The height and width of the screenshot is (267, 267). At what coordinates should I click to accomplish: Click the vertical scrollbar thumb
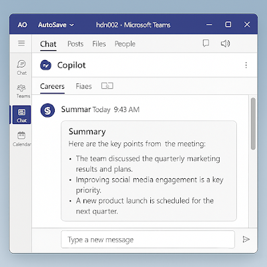pos(253,123)
